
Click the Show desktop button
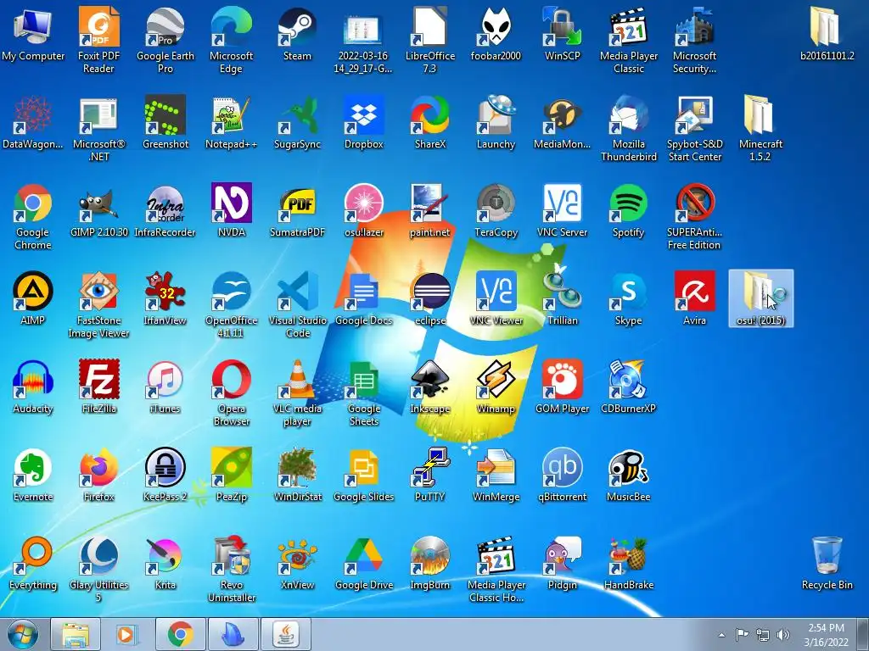click(x=863, y=634)
